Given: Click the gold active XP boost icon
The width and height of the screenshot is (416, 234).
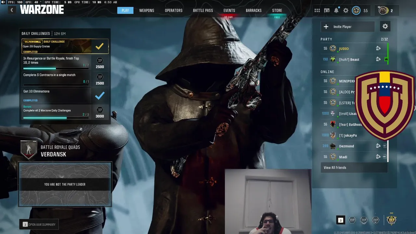Looking at the screenshot, I should (392, 220).
